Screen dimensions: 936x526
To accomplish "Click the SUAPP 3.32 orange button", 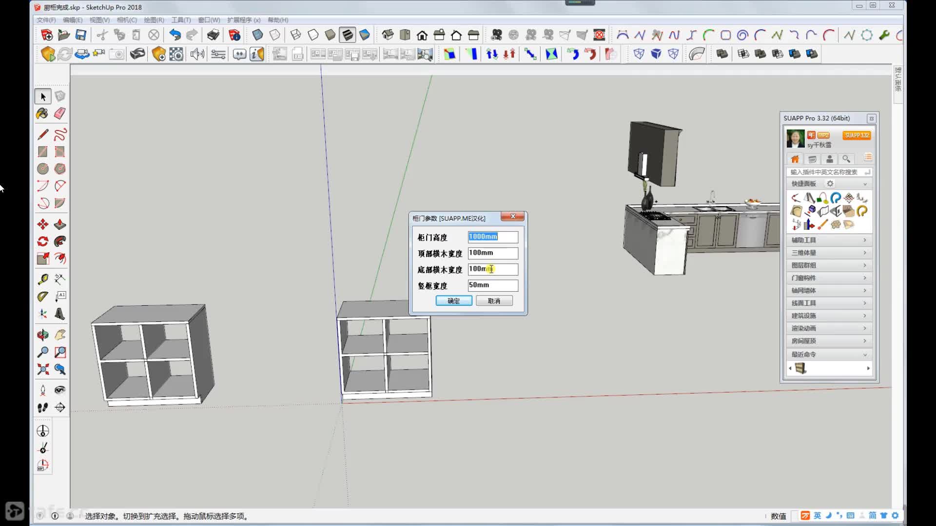I will pyautogui.click(x=857, y=135).
